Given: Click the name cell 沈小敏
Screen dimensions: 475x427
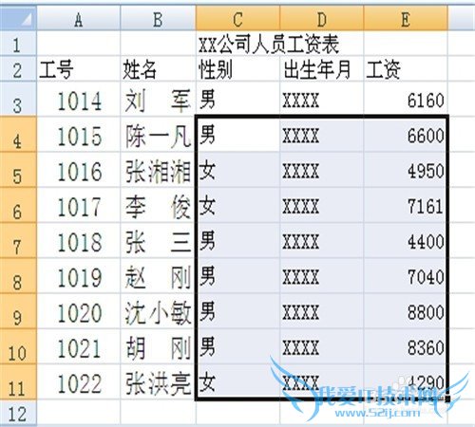Looking at the screenshot, I should pyautogui.click(x=158, y=311).
